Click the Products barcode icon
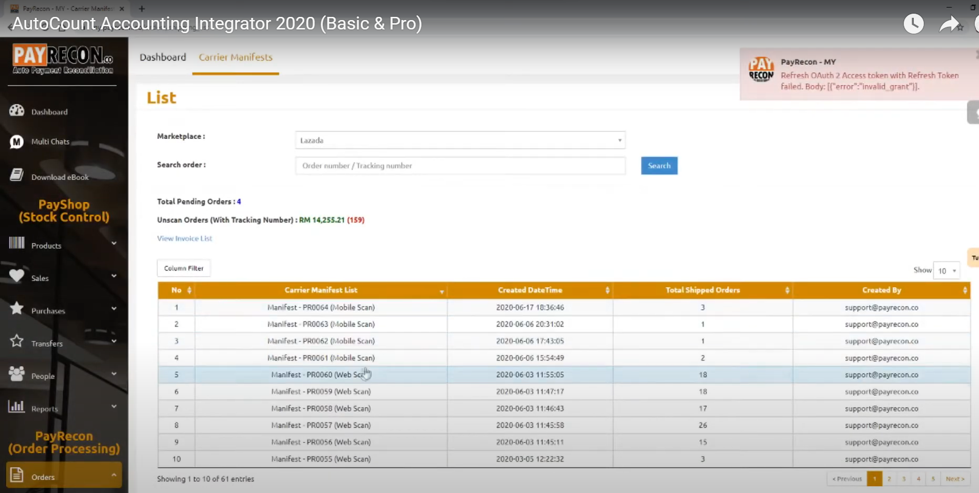The width and height of the screenshot is (979, 493). pos(17,243)
